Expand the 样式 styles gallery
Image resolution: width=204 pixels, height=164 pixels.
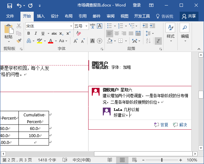click(x=171, y=33)
